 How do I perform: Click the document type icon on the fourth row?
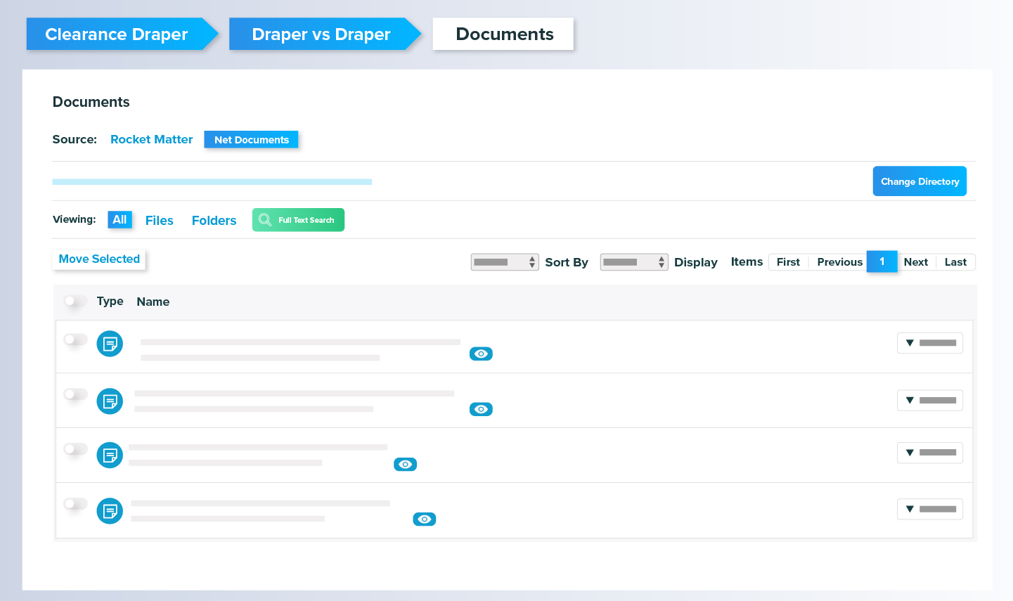[110, 511]
